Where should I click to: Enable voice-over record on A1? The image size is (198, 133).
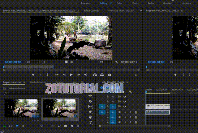pyautogui.click(x=136, y=112)
